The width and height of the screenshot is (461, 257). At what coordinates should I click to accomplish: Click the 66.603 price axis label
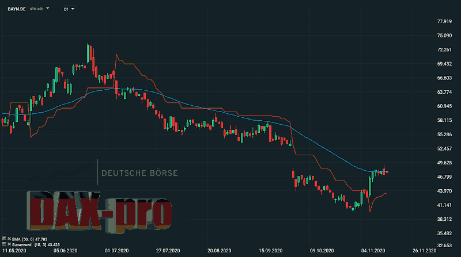pyautogui.click(x=444, y=78)
